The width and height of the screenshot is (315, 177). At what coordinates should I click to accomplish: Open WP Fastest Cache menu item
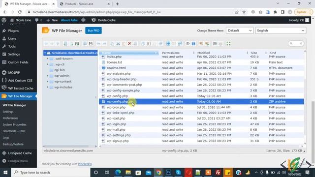click(x=21, y=88)
